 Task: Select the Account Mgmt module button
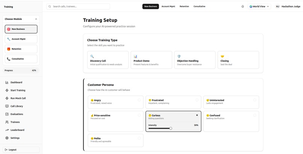pyautogui.click(x=21, y=39)
